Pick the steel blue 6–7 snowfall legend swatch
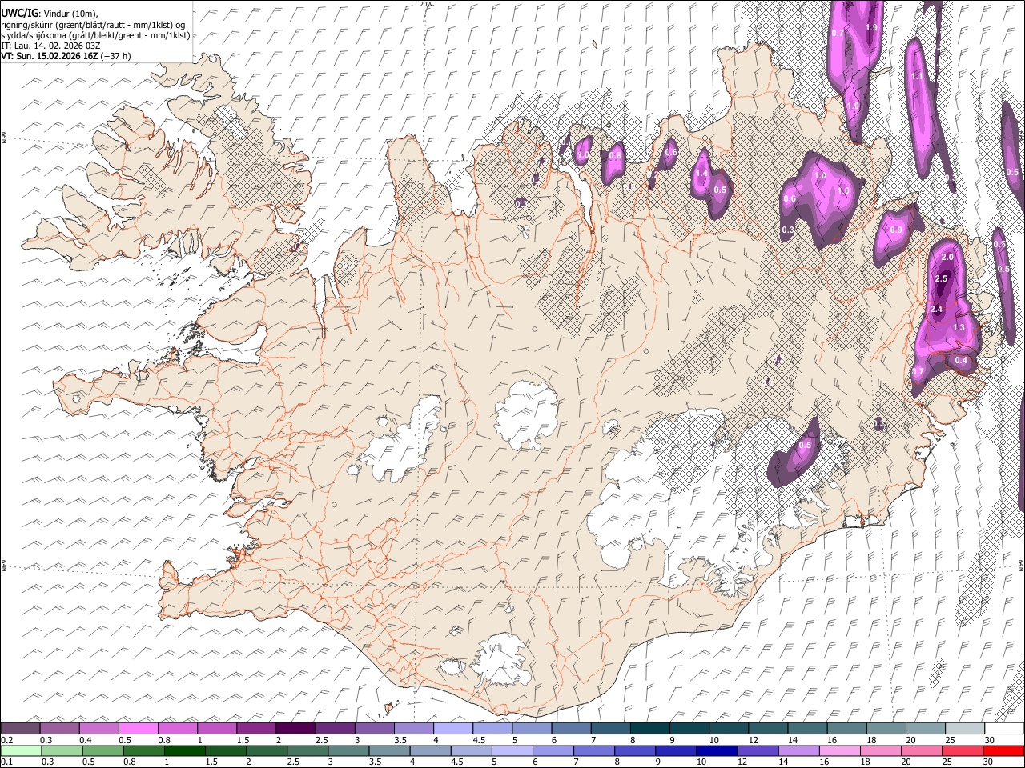 pos(571,728)
